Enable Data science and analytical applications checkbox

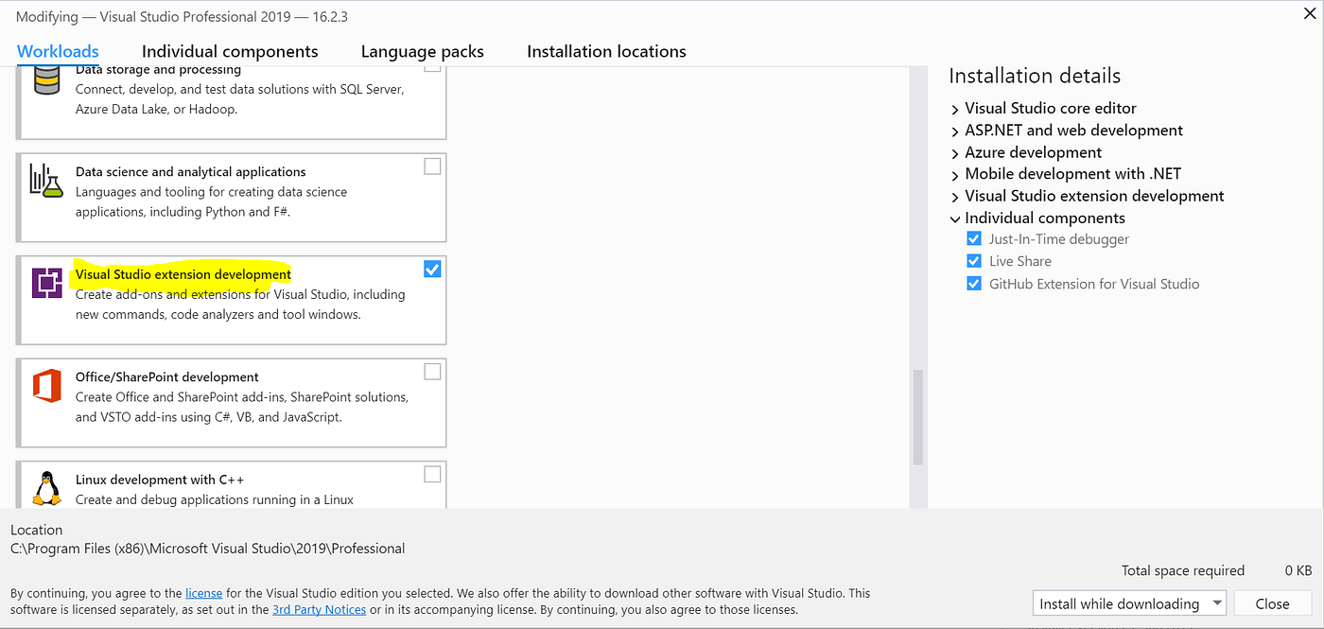point(432,166)
